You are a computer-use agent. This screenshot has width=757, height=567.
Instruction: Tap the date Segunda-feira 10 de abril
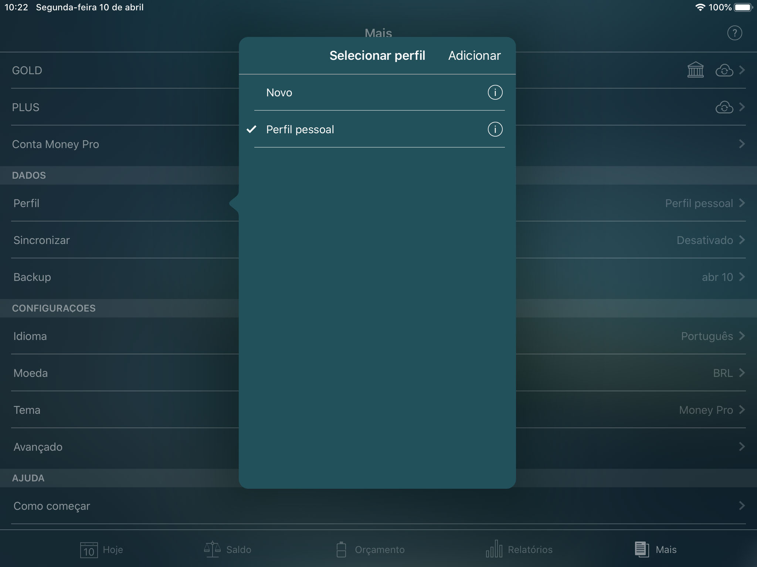point(90,7)
